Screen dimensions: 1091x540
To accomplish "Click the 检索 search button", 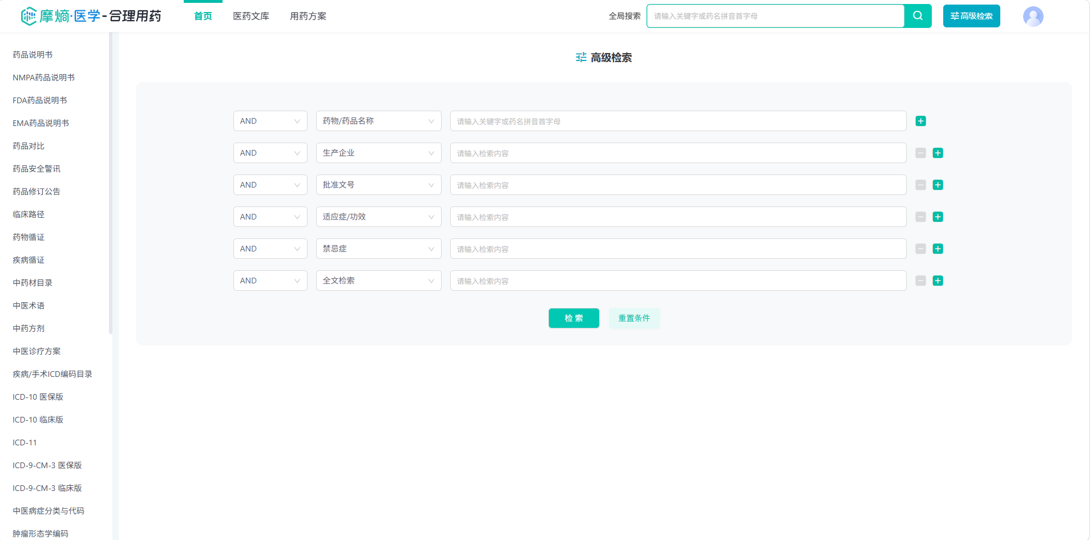I will (x=573, y=318).
